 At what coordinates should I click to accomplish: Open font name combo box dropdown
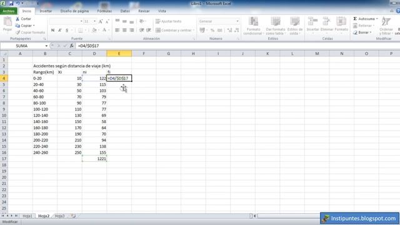pyautogui.click(x=81, y=21)
